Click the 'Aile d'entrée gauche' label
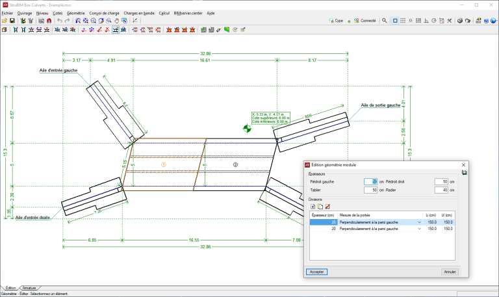Image resolution: width=499 pixels, height=297 pixels. click(58, 70)
